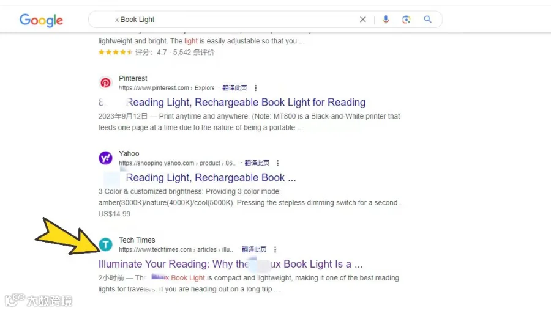Viewport: 551px width, 311px height.
Task: Select the Pinterest site name text
Action: [133, 78]
